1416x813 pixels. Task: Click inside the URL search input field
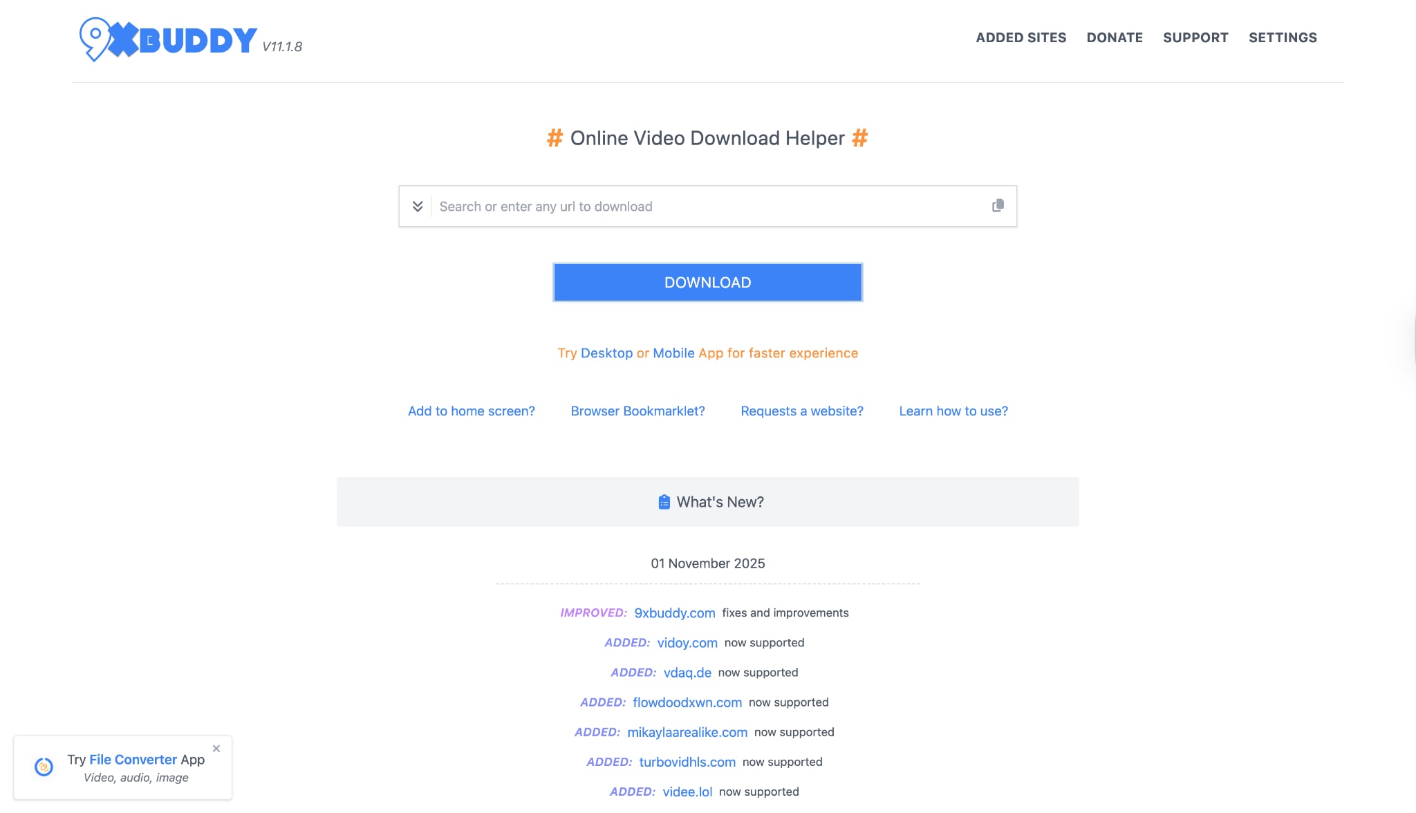click(x=691, y=206)
